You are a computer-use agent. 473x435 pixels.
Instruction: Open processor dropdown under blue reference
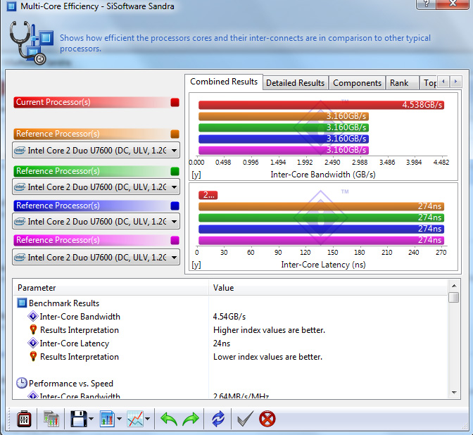[96, 222]
